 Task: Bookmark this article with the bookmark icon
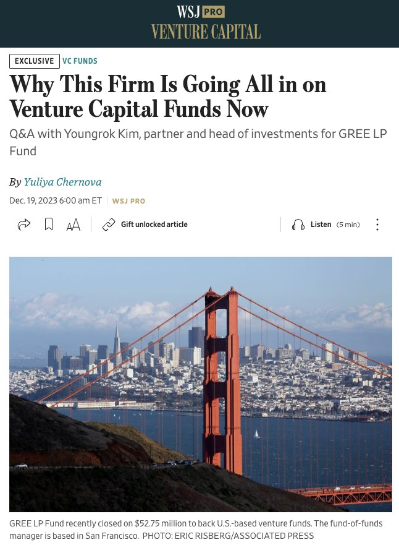(49, 225)
